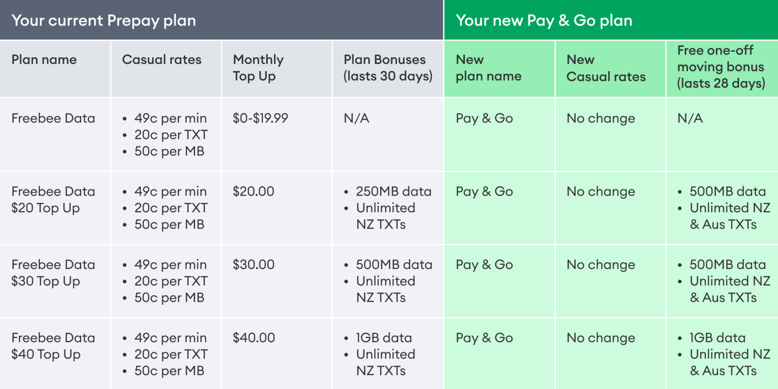Image resolution: width=778 pixels, height=389 pixels.
Task: Select the 'Casual rates' column heading
Action: coord(162,60)
